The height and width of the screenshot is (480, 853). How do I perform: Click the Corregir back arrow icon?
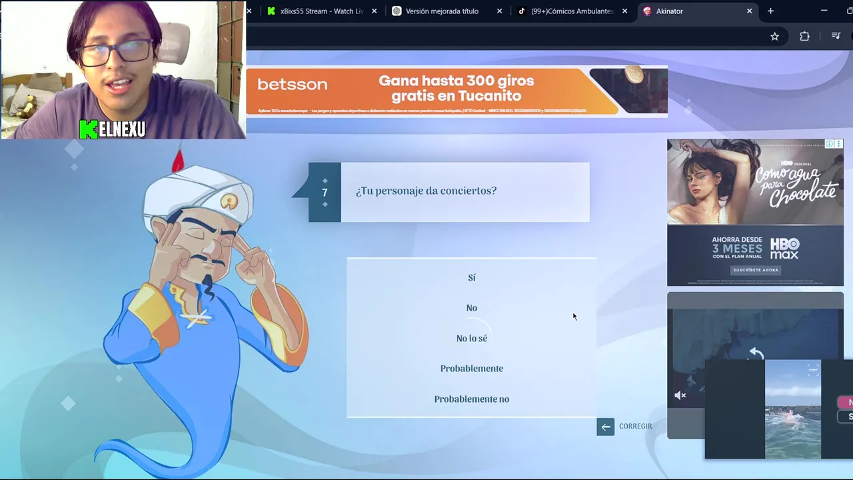tap(605, 427)
